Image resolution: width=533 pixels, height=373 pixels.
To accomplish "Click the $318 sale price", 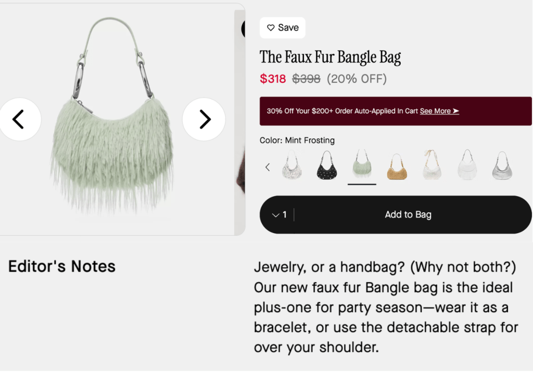I will 273,79.
